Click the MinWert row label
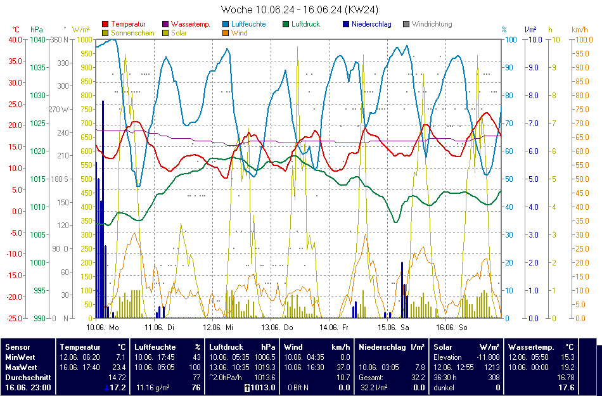The height and width of the screenshot is (396, 602). tap(21, 357)
